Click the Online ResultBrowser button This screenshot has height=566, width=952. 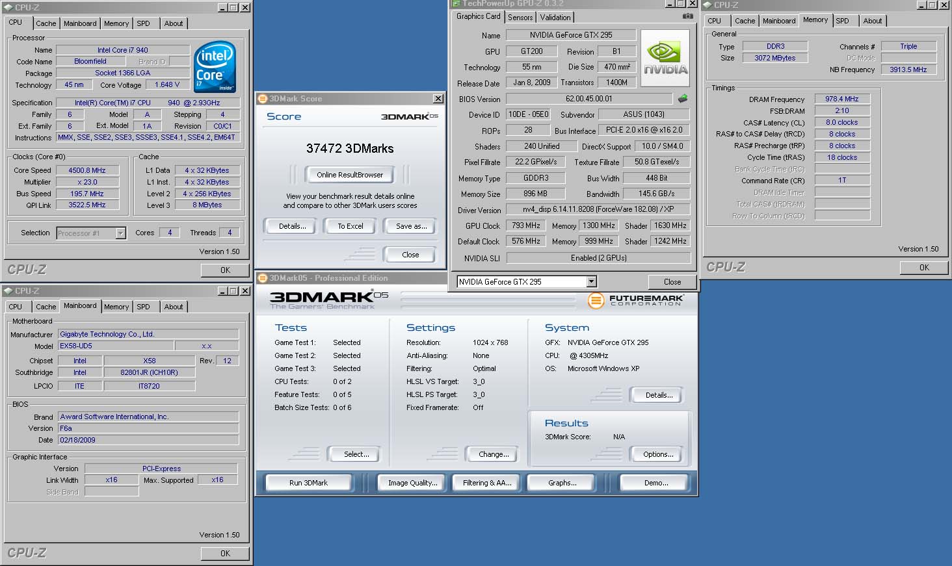point(350,174)
